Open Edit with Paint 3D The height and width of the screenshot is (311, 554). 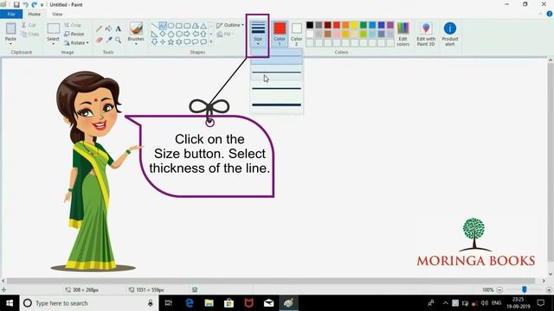(x=426, y=35)
